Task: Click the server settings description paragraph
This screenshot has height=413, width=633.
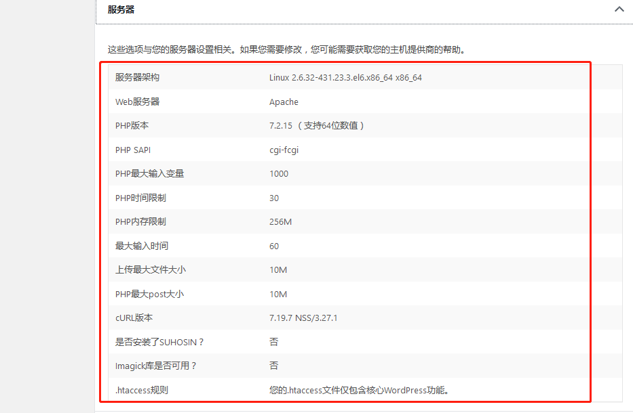Action: pos(287,49)
